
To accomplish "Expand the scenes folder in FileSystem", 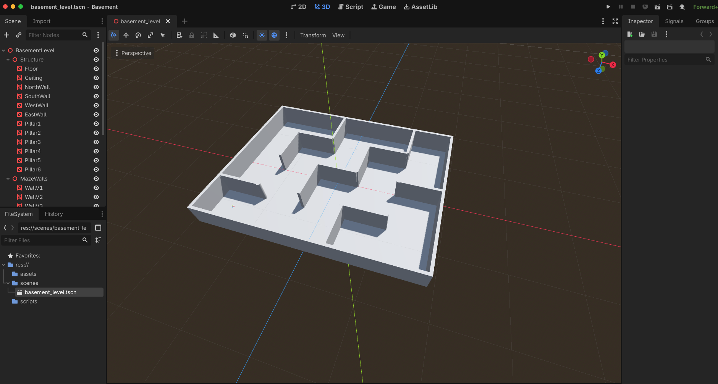I will tap(8, 283).
